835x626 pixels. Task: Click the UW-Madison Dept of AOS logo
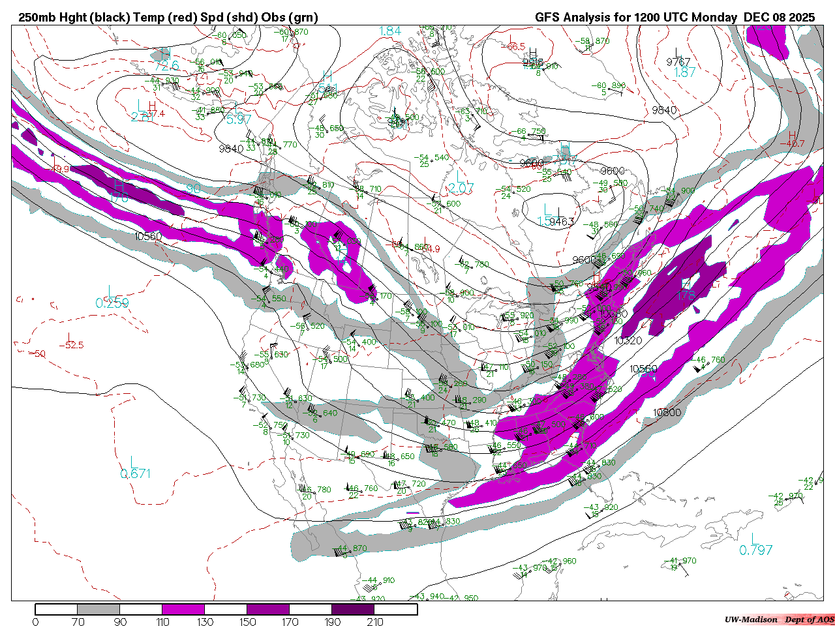pyautogui.click(x=778, y=619)
